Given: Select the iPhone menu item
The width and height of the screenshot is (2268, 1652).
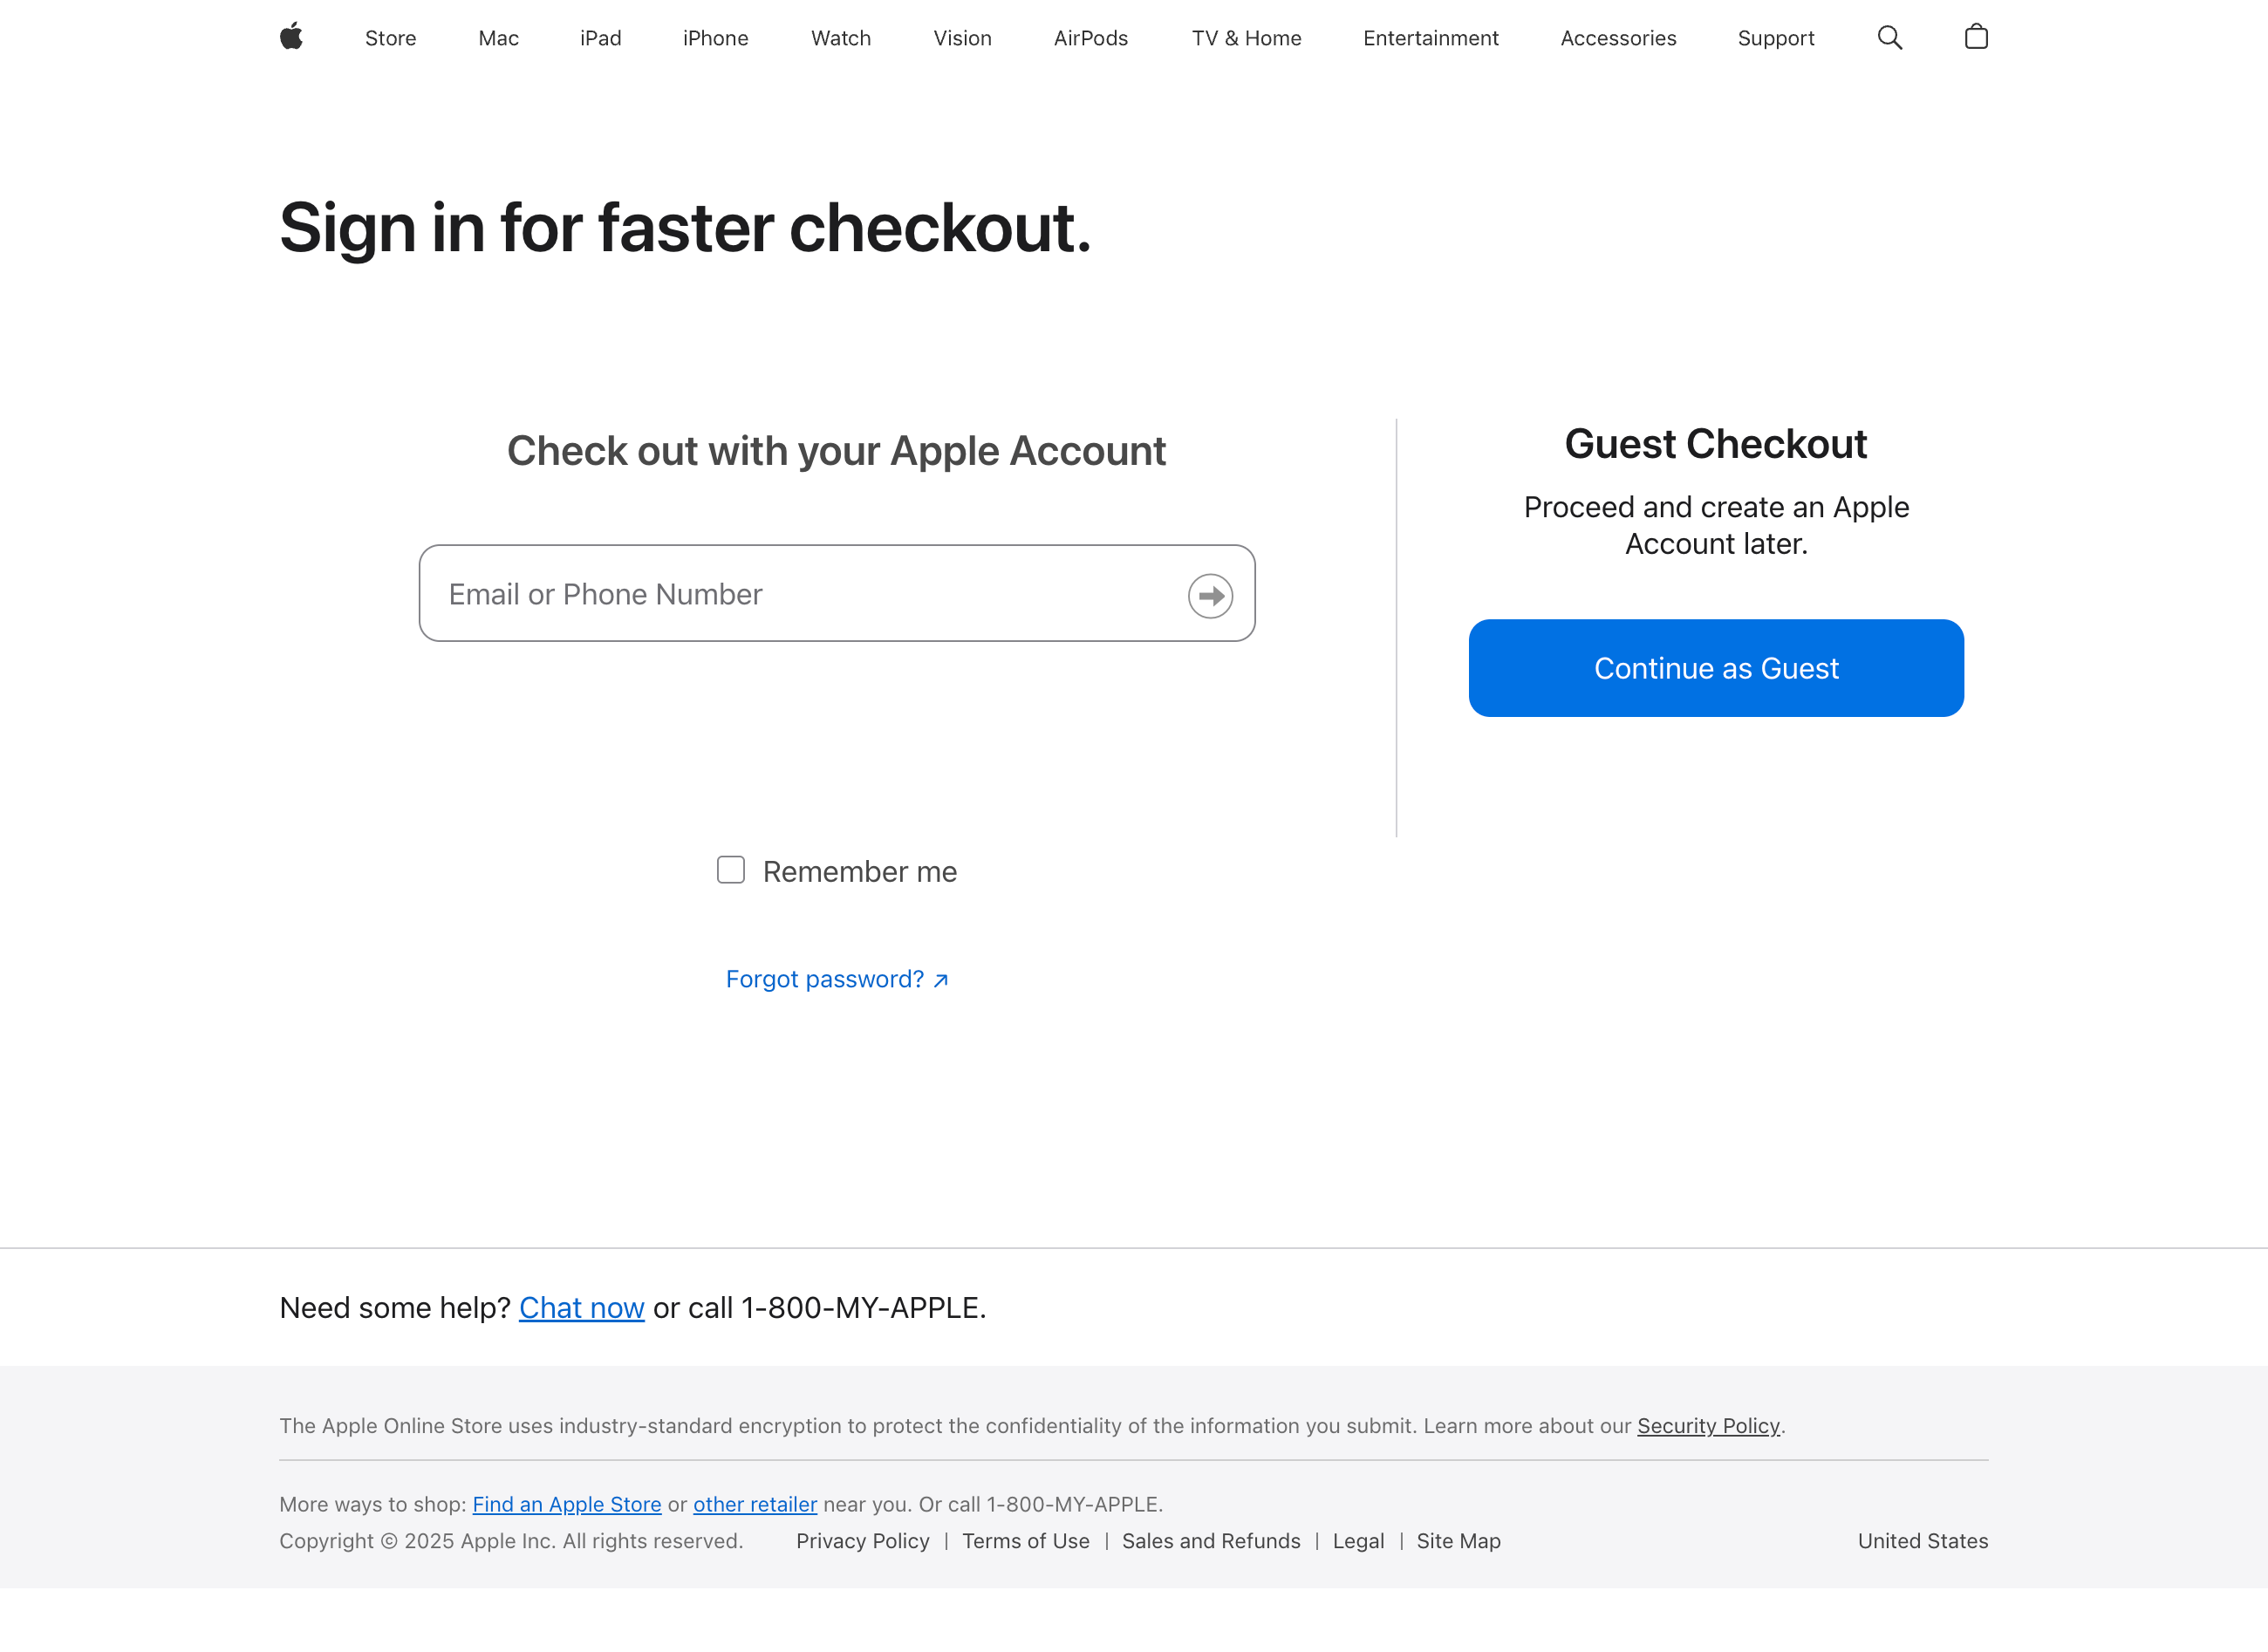Looking at the screenshot, I should point(715,38).
